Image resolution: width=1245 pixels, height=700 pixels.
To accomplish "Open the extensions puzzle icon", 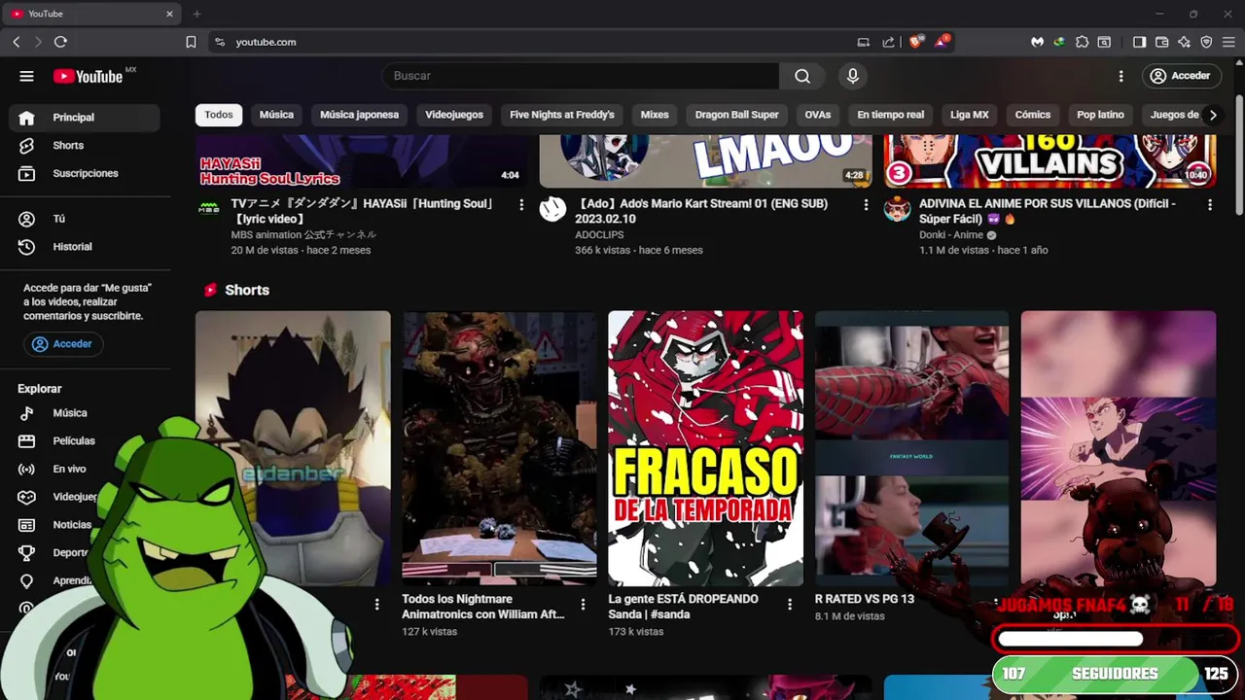I will coord(1082,42).
